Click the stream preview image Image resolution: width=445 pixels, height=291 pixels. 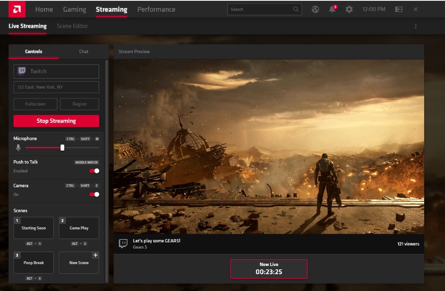(x=269, y=146)
